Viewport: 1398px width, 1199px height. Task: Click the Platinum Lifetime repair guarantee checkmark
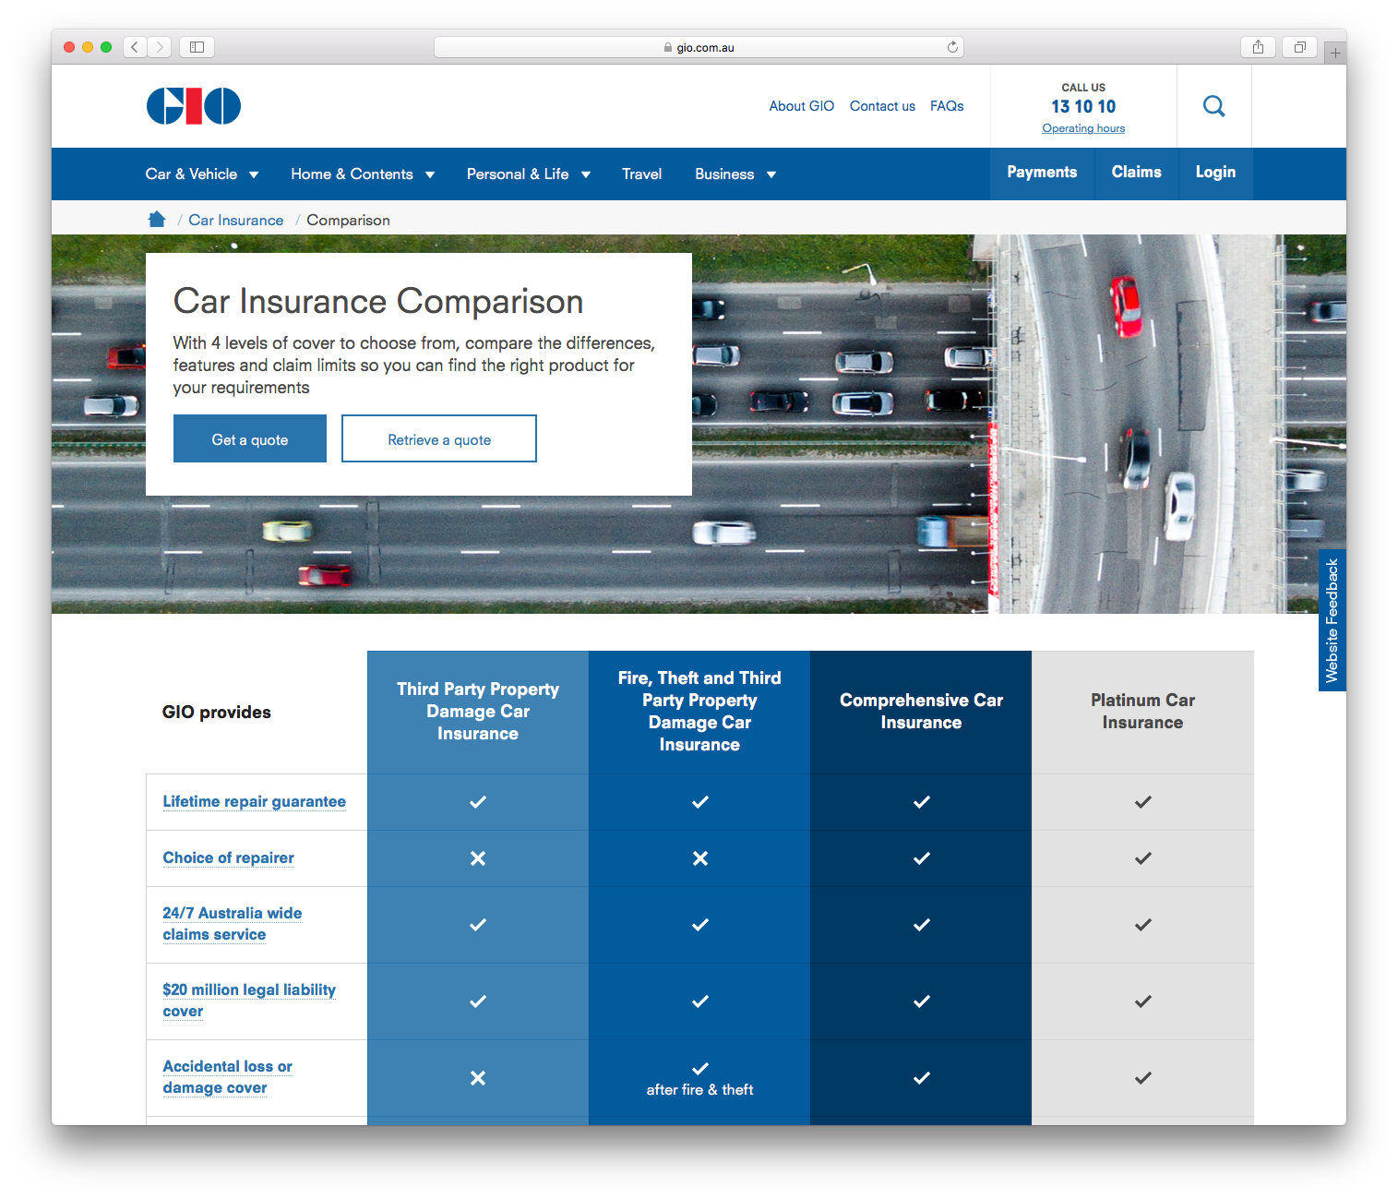pyautogui.click(x=1142, y=802)
